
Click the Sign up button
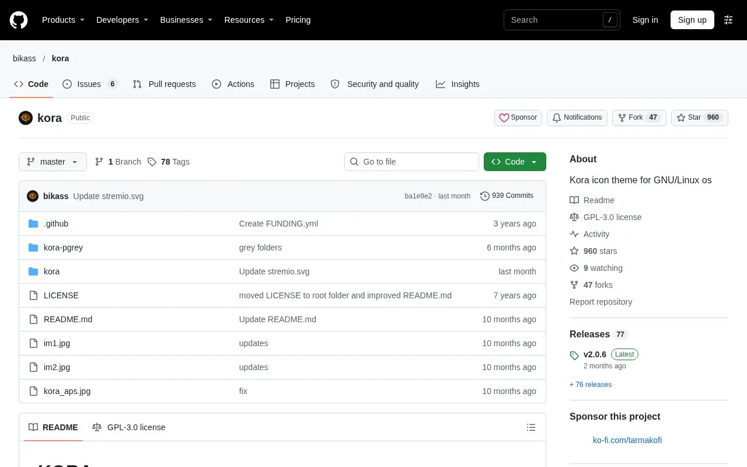[x=692, y=20]
